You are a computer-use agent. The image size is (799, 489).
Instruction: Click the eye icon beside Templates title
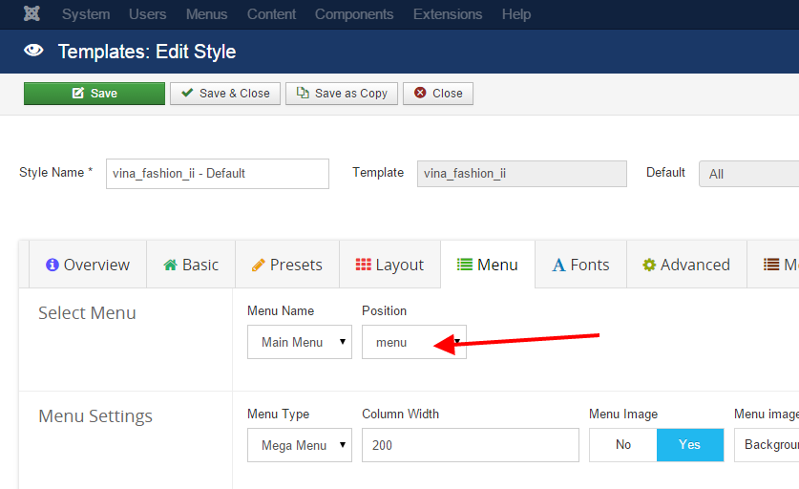(x=34, y=52)
